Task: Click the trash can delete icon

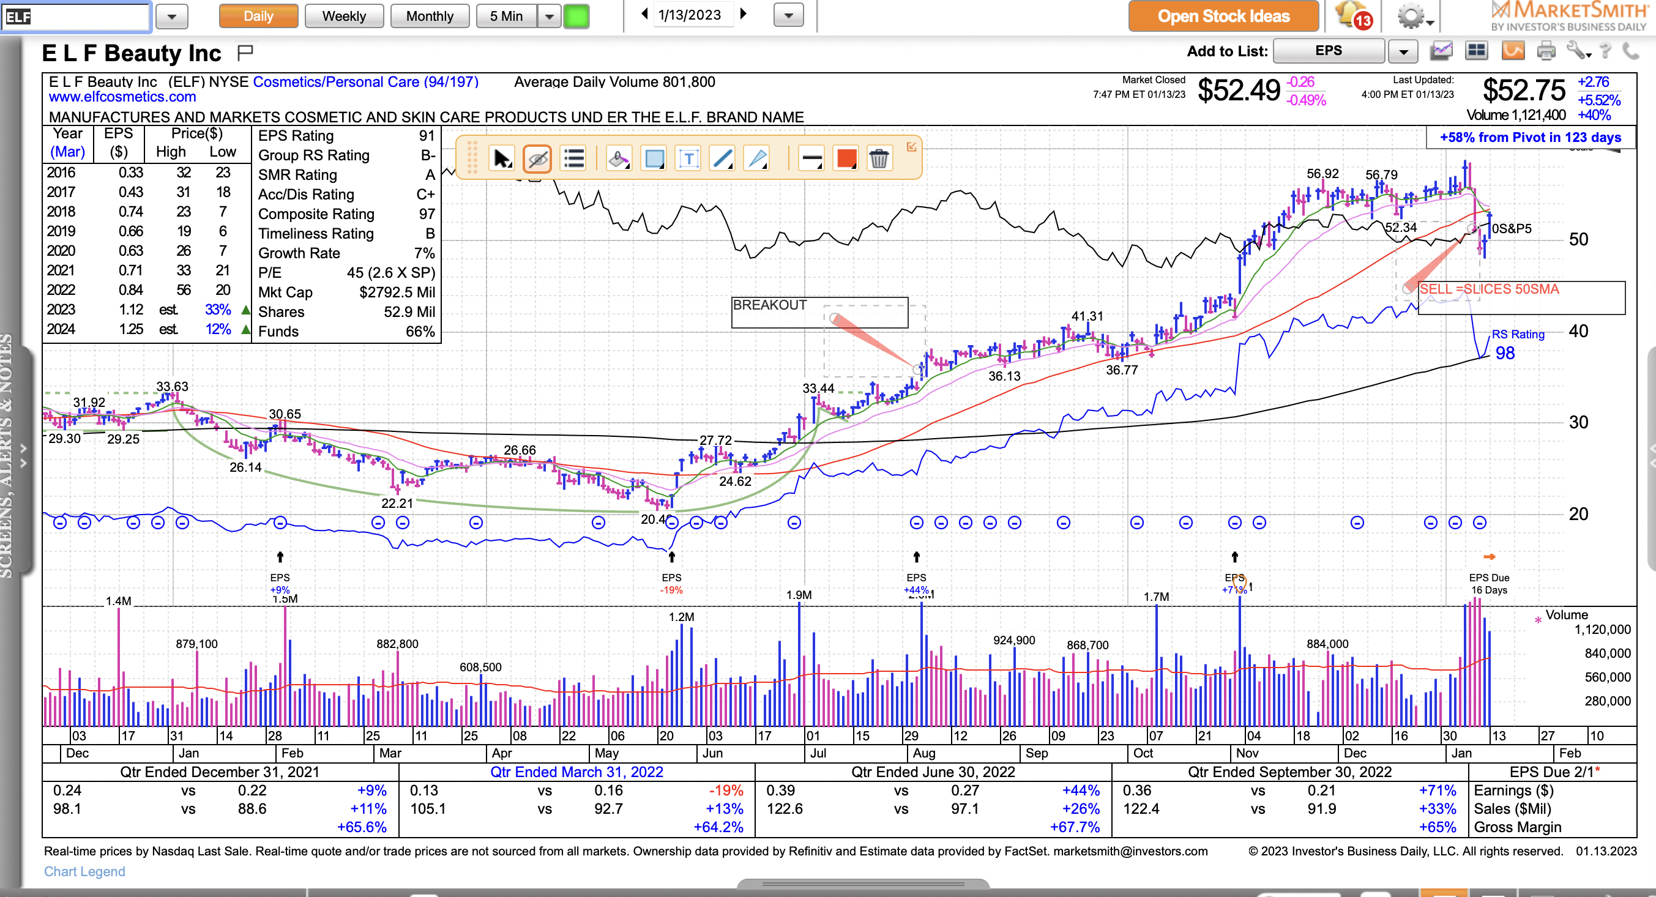Action: (x=879, y=158)
